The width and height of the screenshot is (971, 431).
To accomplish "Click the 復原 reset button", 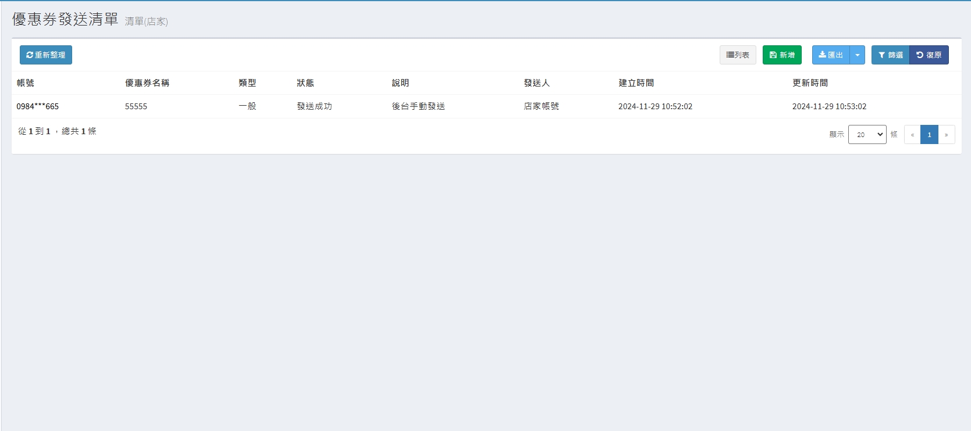I will [x=929, y=55].
